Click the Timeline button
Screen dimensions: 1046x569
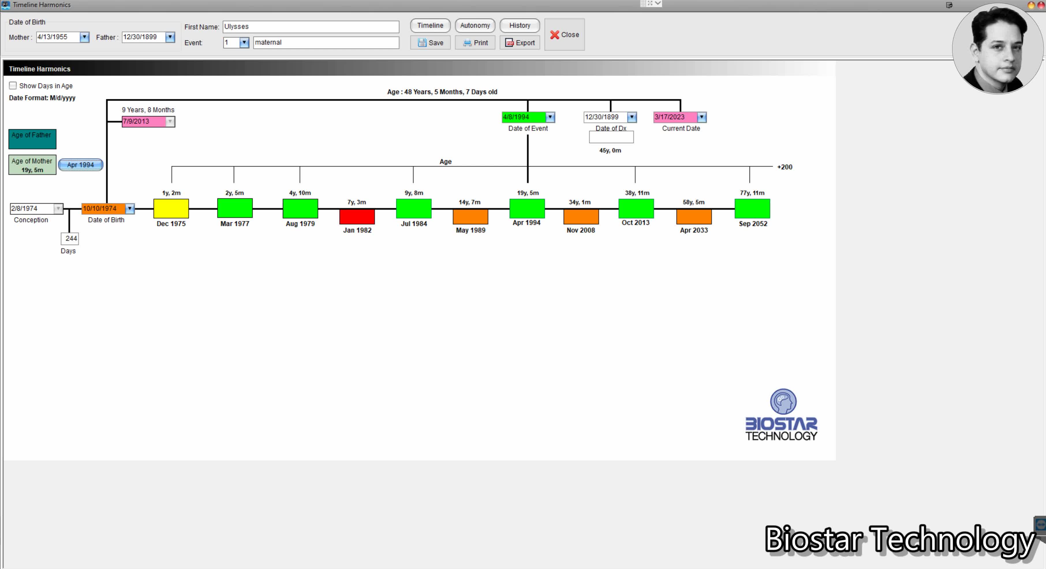point(430,25)
